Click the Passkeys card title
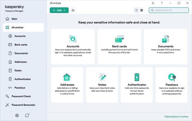 (x=172, y=85)
